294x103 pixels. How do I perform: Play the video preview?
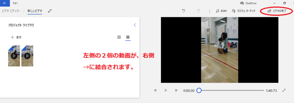coord(166,90)
